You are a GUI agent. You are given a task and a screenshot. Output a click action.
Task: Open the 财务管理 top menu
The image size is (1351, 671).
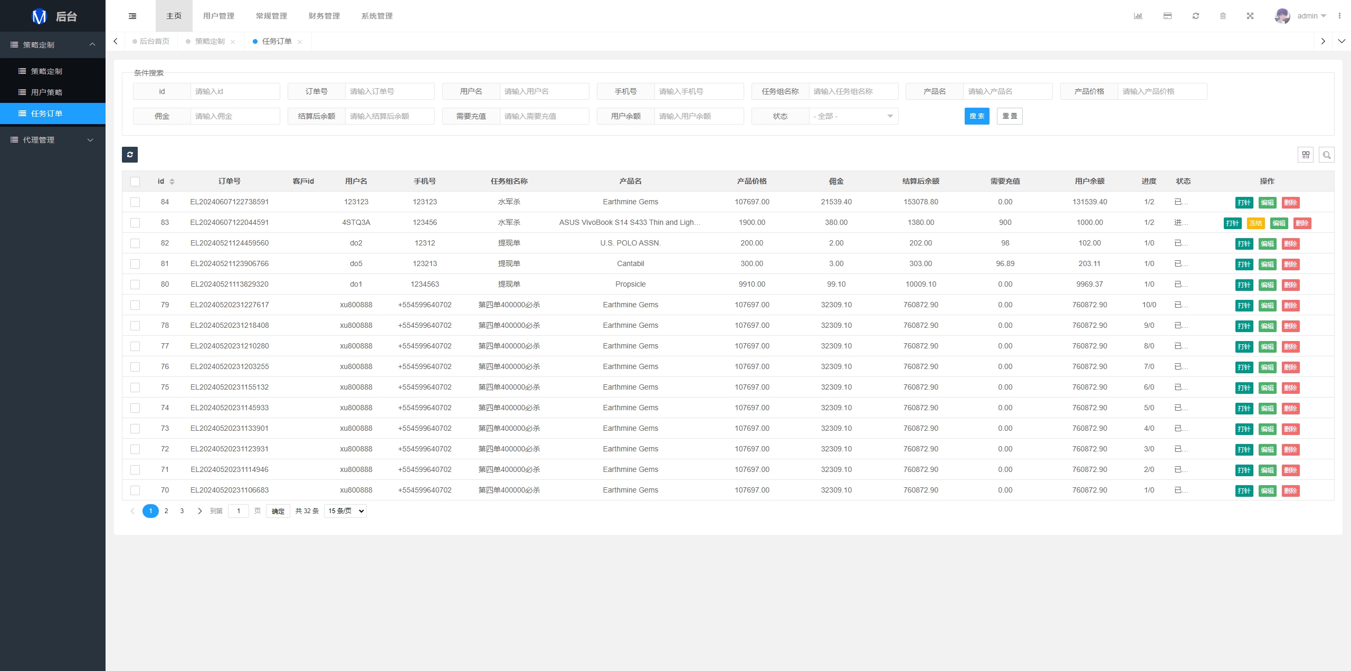point(324,16)
